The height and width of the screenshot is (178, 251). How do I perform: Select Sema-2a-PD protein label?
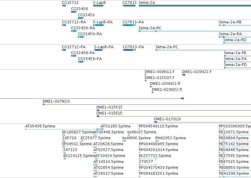tap(235, 65)
